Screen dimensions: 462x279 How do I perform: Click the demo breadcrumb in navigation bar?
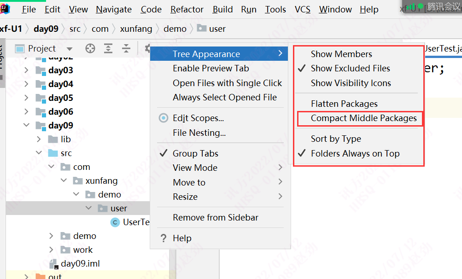(x=175, y=29)
